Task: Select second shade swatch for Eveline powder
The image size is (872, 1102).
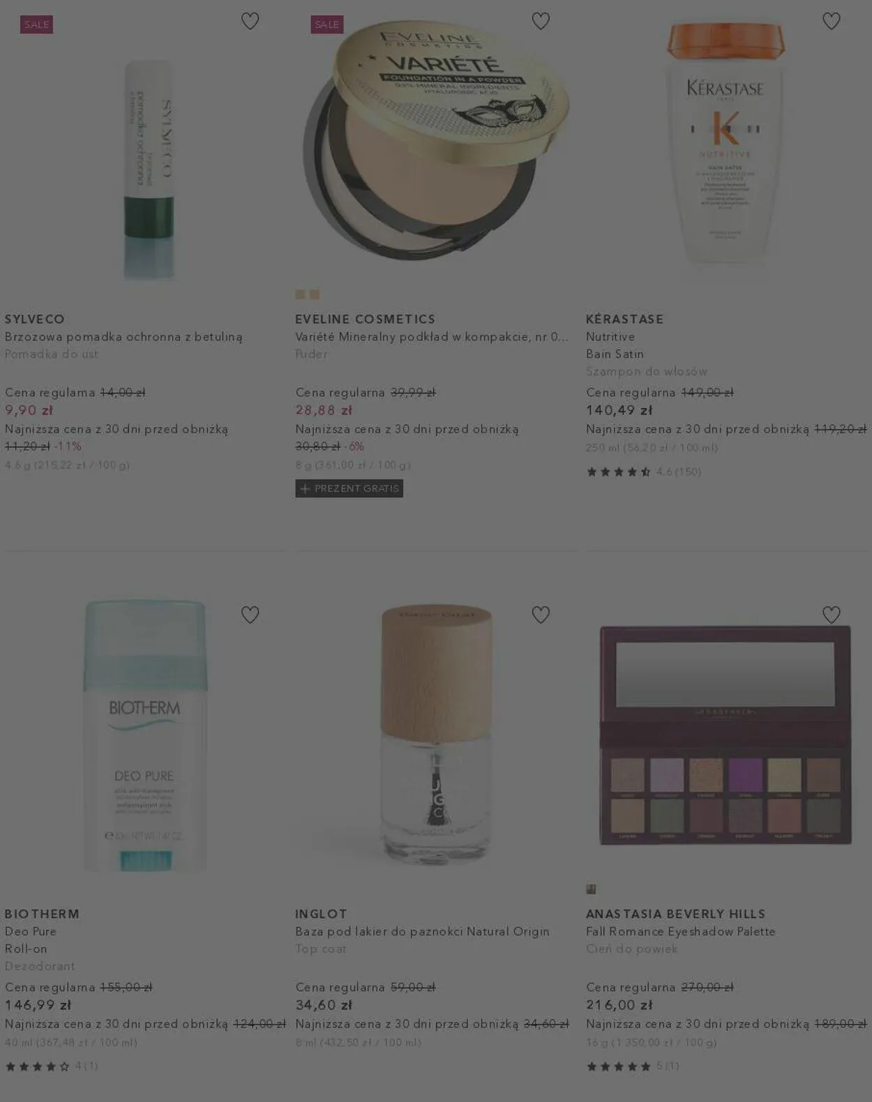Action: 315,294
